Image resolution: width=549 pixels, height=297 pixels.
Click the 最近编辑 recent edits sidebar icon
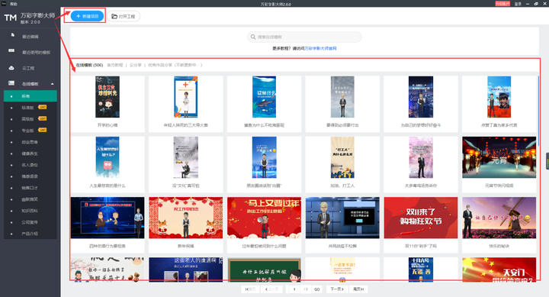tap(13, 34)
